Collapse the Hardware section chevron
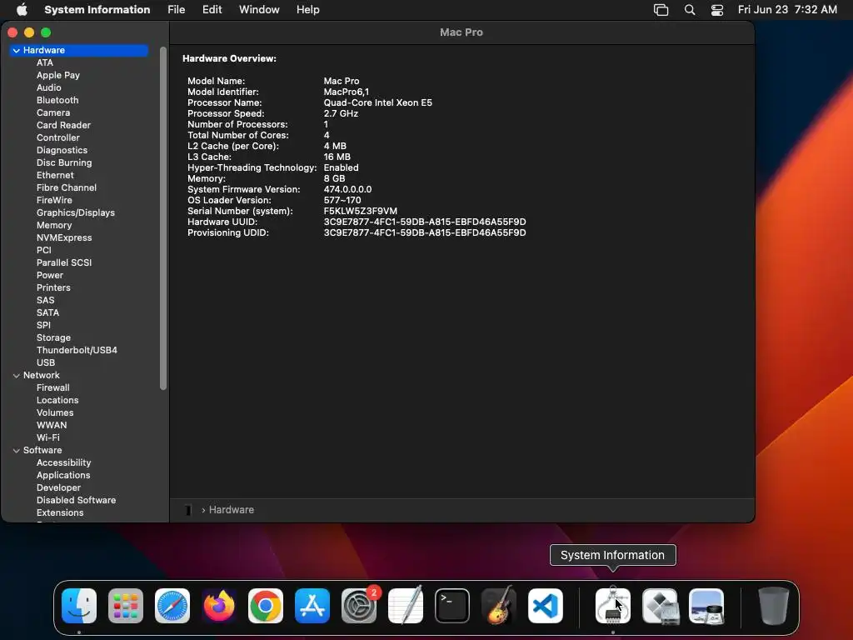Screen dimensions: 853x640 pos(17,50)
